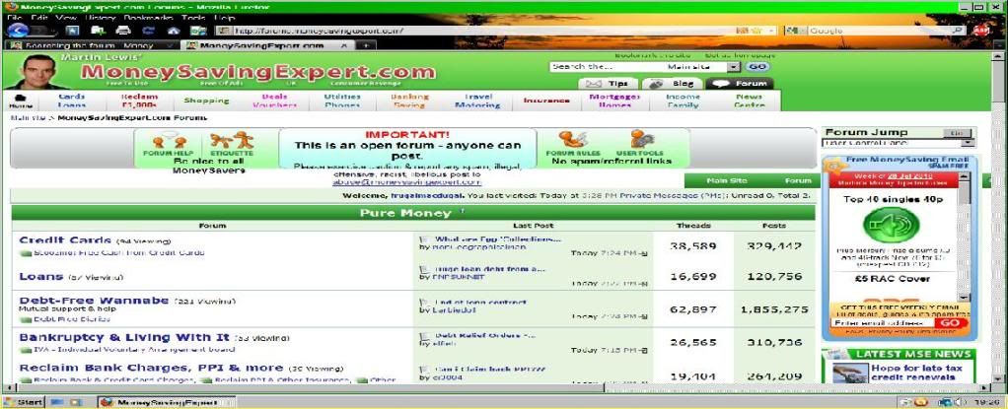
Task: Click the GO button beside site search
Action: 757,67
